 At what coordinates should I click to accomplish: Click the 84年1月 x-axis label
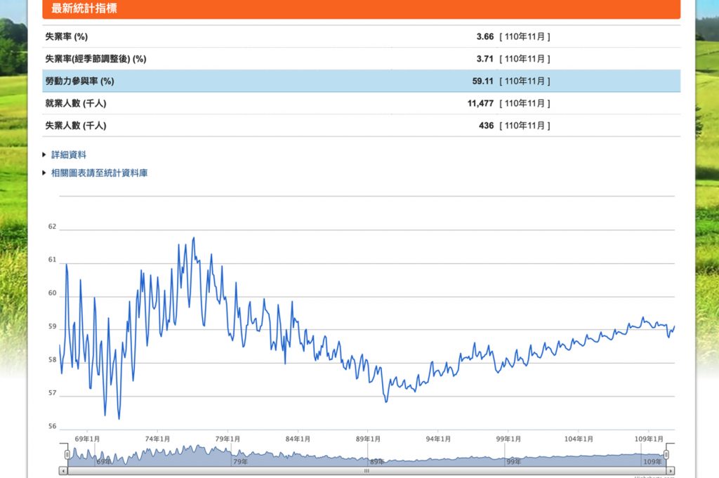tap(298, 439)
